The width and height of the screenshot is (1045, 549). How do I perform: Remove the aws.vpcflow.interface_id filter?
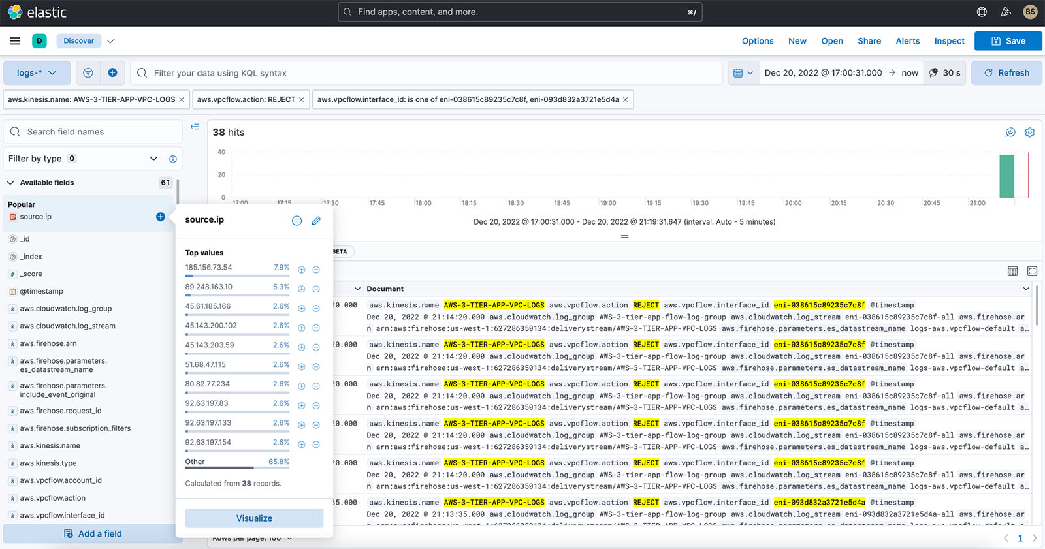coord(625,100)
